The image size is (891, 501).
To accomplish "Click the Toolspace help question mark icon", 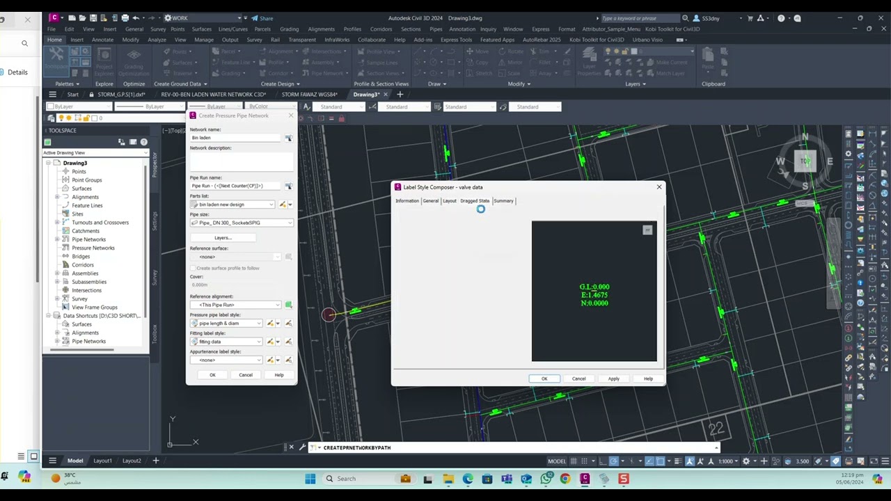I will [x=143, y=142].
